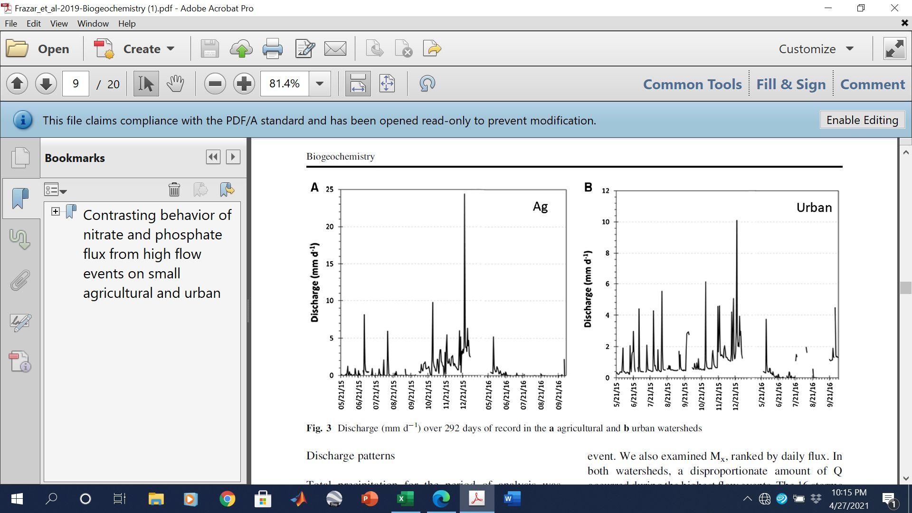Open the zoom percentage dropdown
Viewport: 912px width, 513px height.
point(320,84)
